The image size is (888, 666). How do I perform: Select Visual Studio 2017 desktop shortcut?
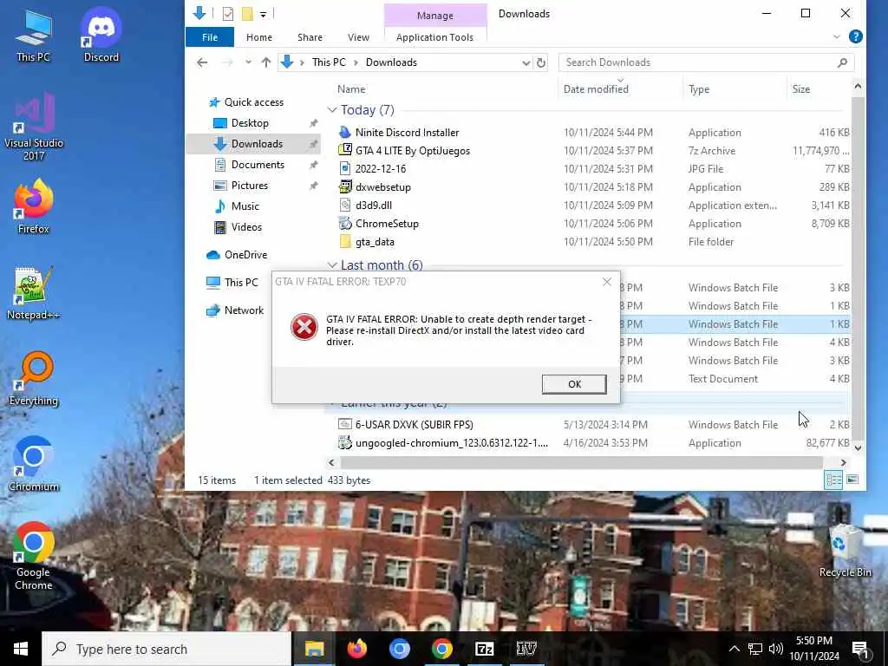pyautogui.click(x=34, y=127)
